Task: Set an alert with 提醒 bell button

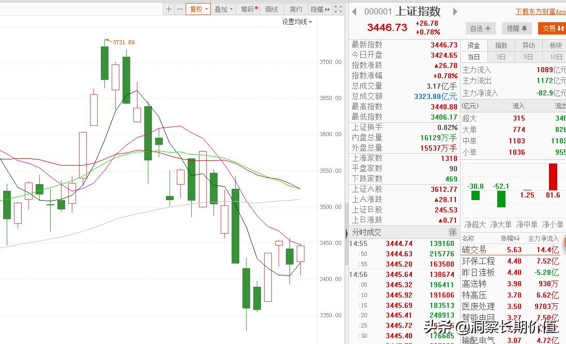Action: 516,28
